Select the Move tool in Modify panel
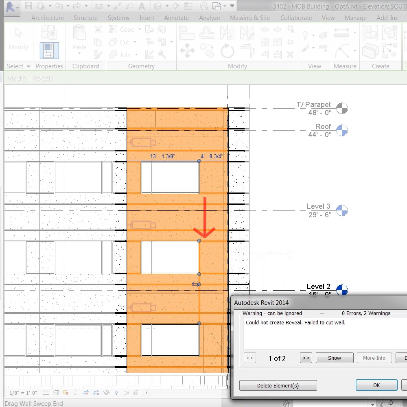Image resolution: width=407 pixels, height=407 pixels. click(x=187, y=51)
